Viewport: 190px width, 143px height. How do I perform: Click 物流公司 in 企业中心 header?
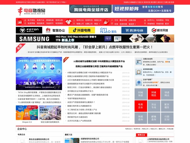tap(145, 129)
